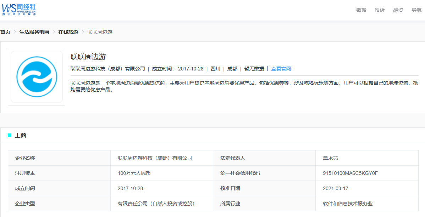Open 在线旅游 breadcrumb link
425x217 pixels.
point(68,32)
